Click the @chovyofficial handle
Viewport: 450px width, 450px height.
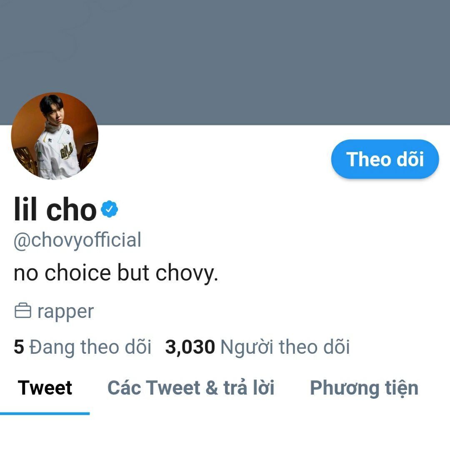(77, 240)
